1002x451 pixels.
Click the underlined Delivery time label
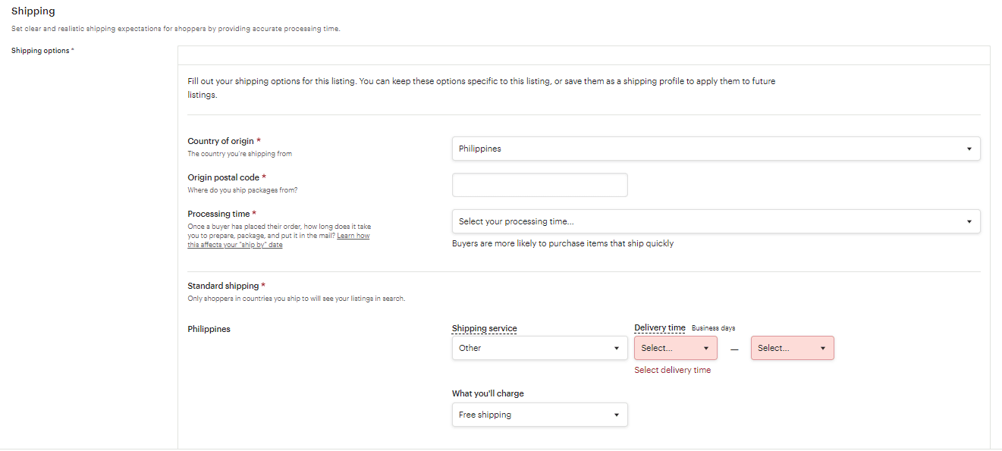point(659,327)
